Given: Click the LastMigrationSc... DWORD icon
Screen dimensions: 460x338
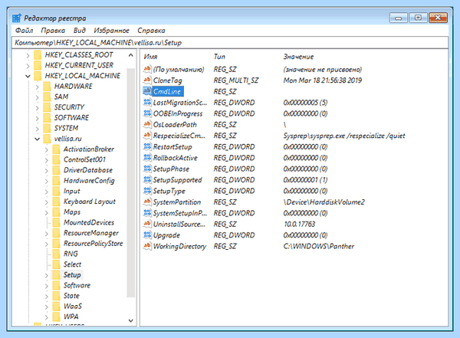Looking at the screenshot, I should (x=147, y=103).
